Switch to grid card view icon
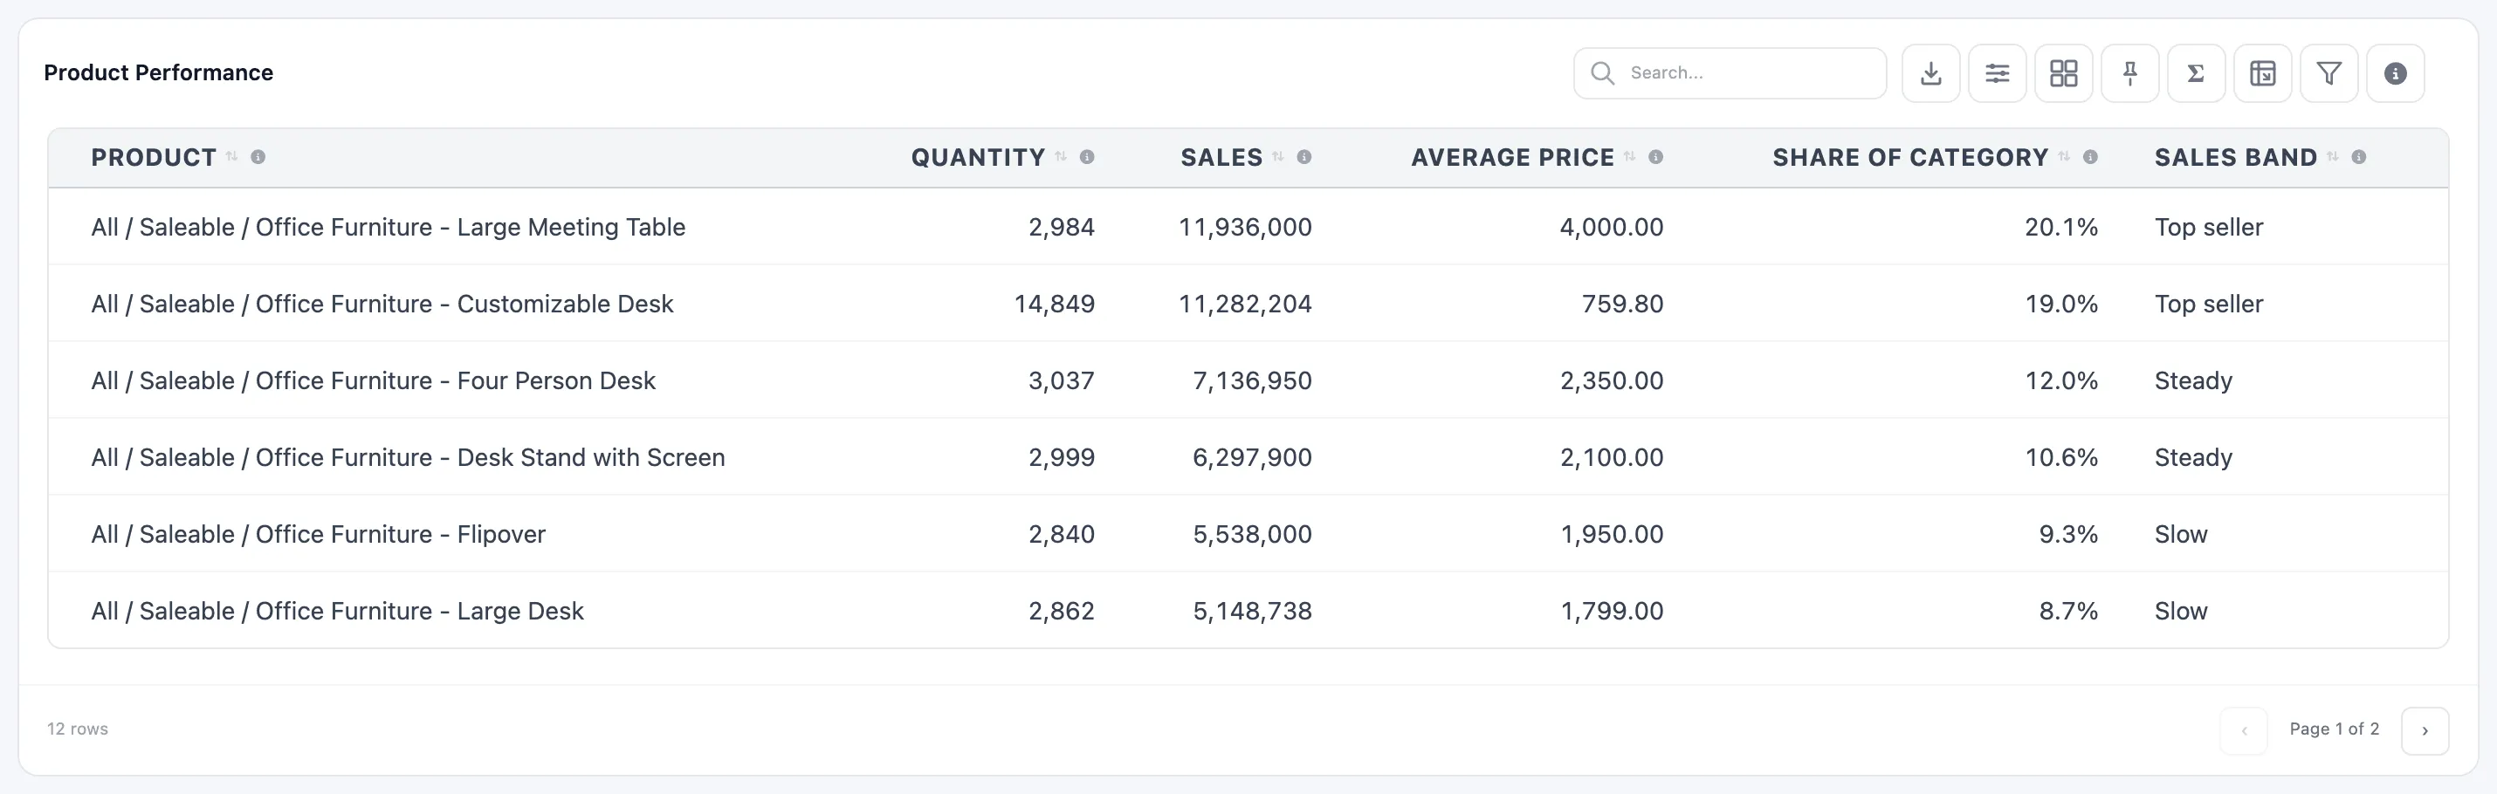This screenshot has height=794, width=2497. click(2063, 73)
